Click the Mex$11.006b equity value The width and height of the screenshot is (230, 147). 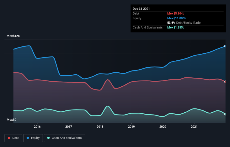tap(176, 18)
